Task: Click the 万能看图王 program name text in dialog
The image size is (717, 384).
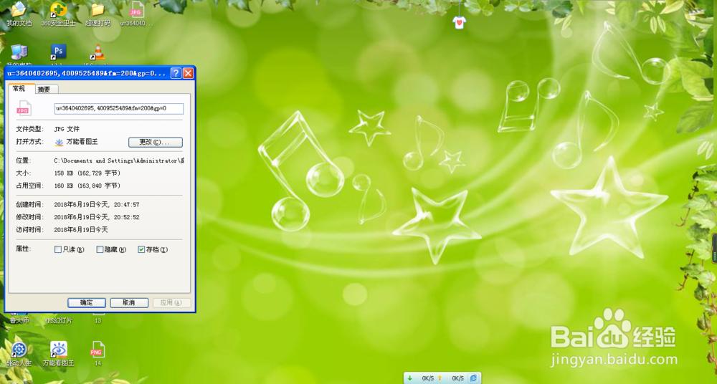Action: [82, 142]
